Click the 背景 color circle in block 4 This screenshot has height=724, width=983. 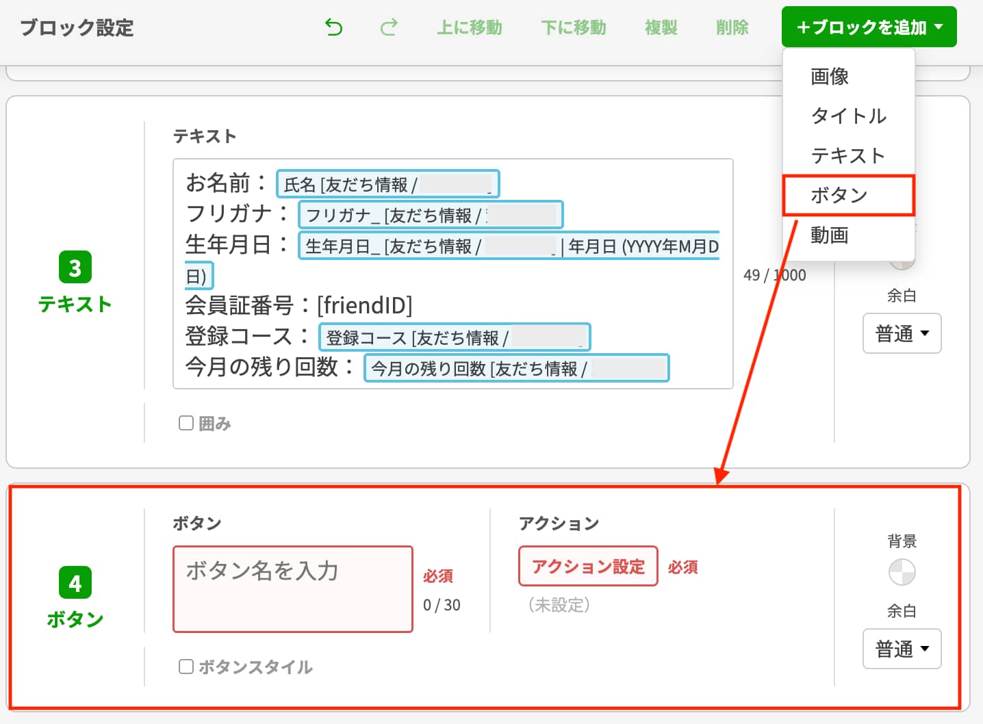point(902,573)
